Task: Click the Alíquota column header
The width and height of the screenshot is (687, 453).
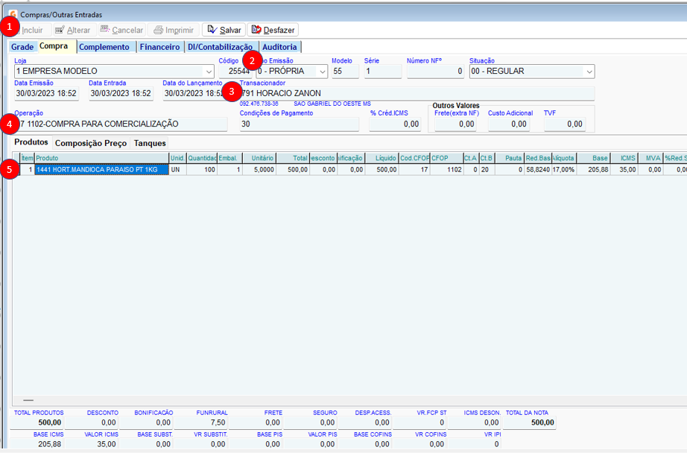Action: tap(564, 158)
